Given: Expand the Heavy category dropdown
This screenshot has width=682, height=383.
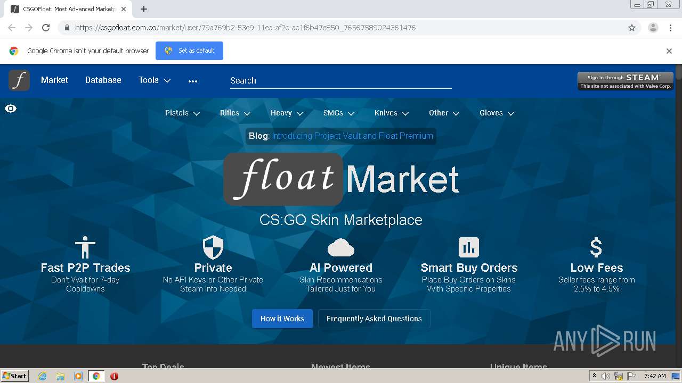Looking at the screenshot, I should pos(287,113).
